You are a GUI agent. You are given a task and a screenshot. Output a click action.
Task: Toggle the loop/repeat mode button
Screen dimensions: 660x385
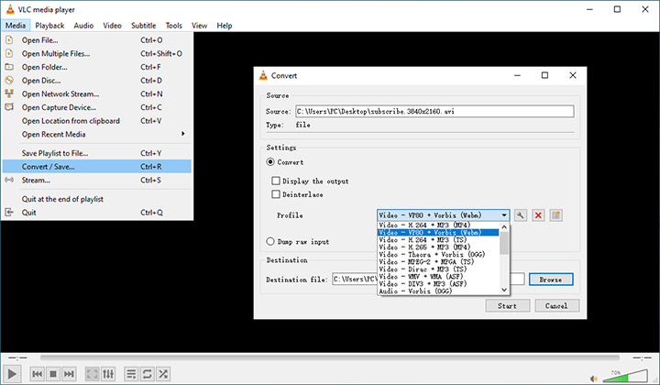[x=147, y=374]
